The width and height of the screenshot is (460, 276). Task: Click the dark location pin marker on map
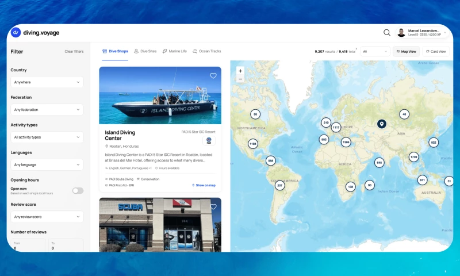coord(382,124)
